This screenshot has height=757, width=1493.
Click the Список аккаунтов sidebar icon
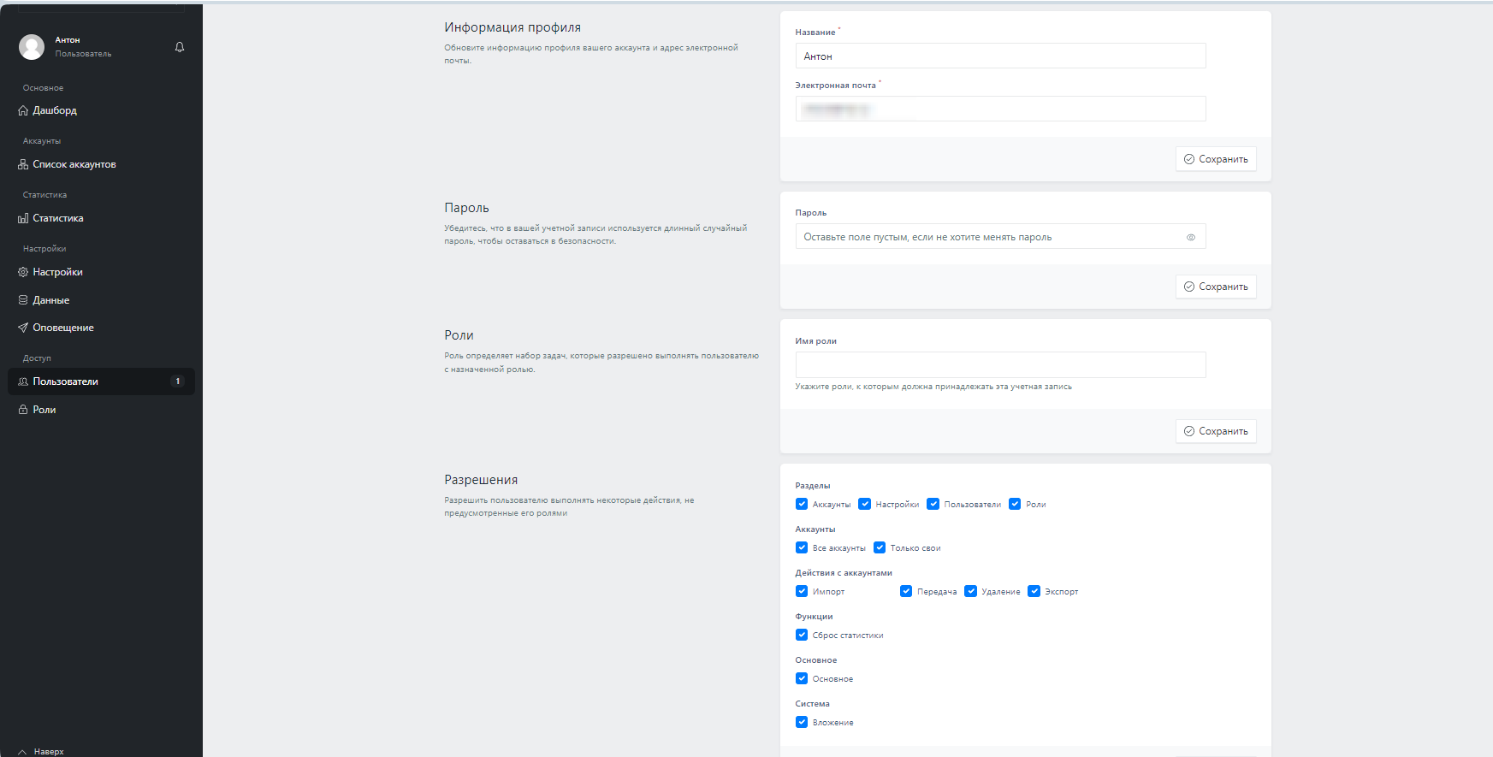click(23, 164)
